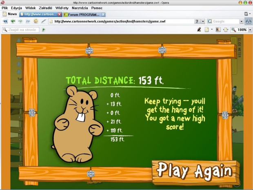Toggle the fit-to-width page icon

(x=226, y=30)
